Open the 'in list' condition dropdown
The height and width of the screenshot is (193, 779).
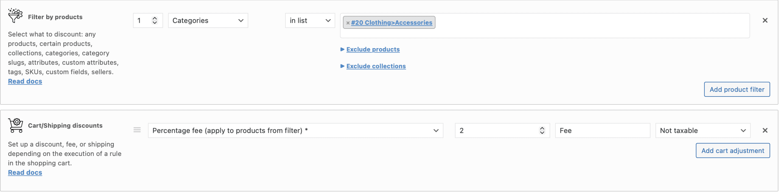[310, 21]
